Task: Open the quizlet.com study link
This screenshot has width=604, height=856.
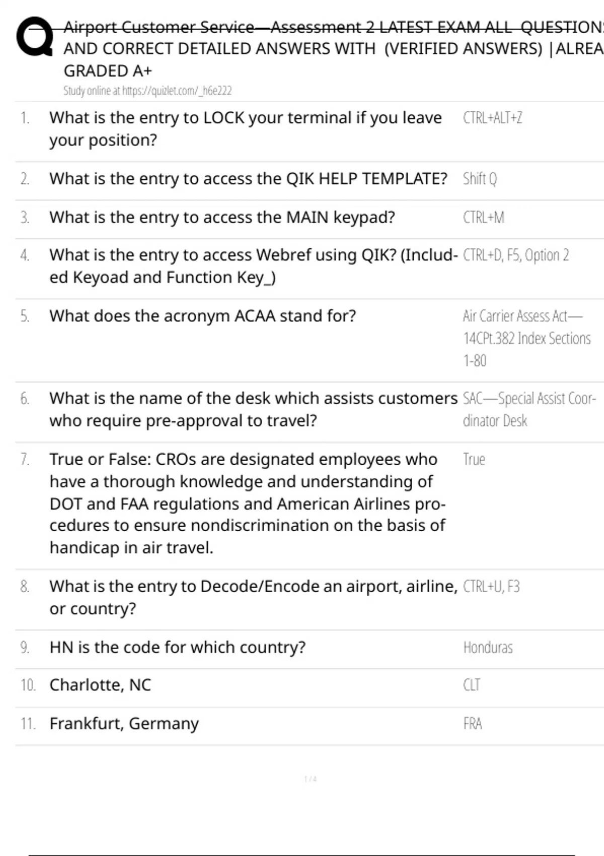Action: [x=147, y=91]
